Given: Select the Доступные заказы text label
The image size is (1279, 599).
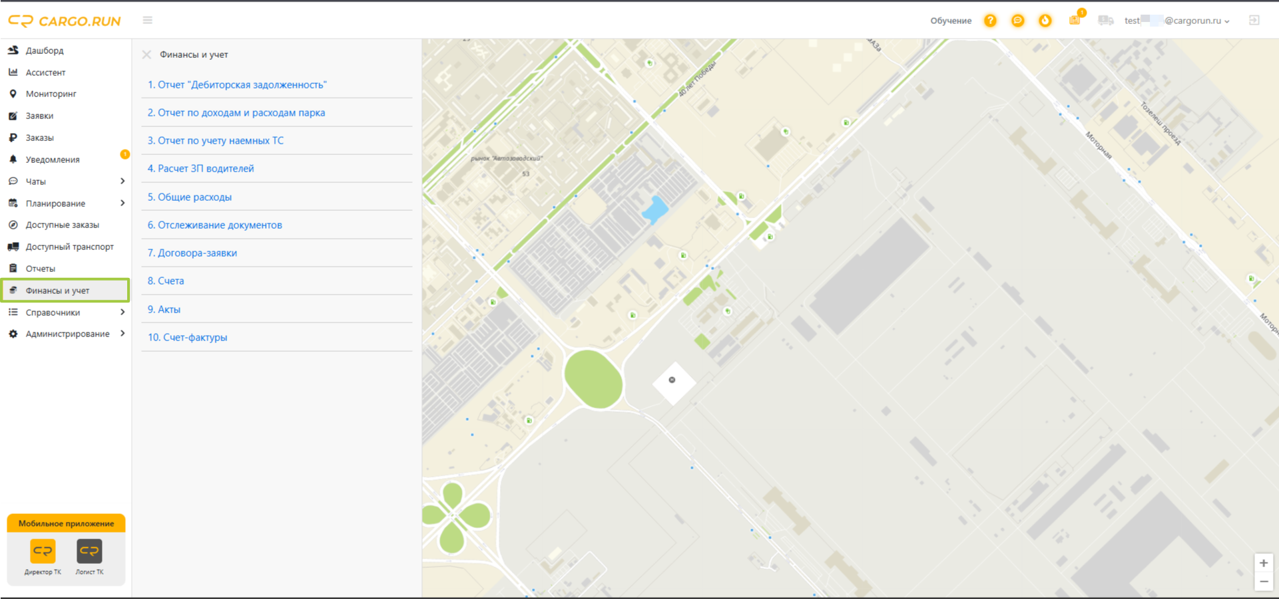Looking at the screenshot, I should [63, 225].
